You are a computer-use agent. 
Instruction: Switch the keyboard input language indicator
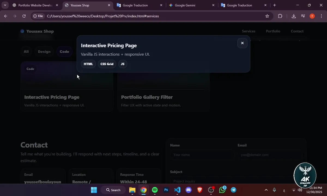tap(284, 190)
